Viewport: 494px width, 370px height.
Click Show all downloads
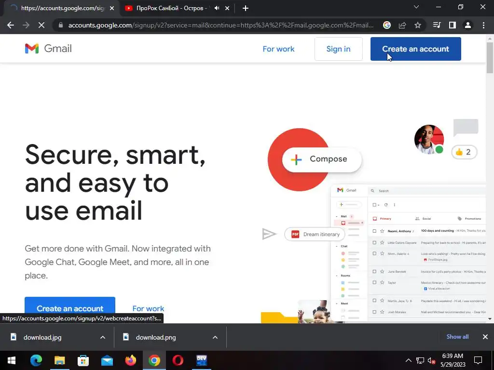[457, 337]
